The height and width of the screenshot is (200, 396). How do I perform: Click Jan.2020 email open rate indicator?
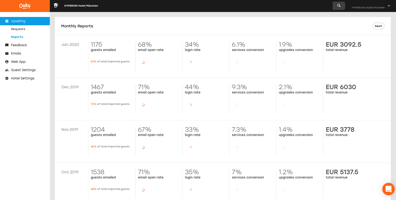(x=143, y=63)
